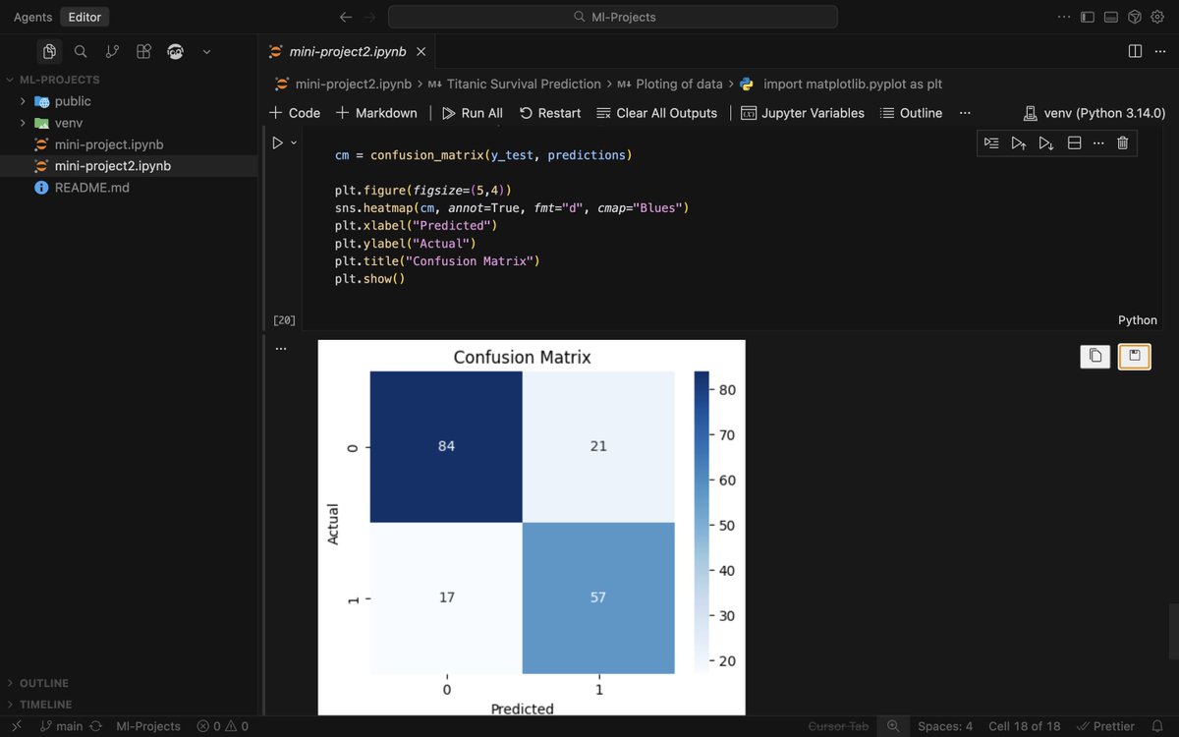The width and height of the screenshot is (1179, 737).
Task: Clear All Outputs of notebook
Action: pos(657,113)
